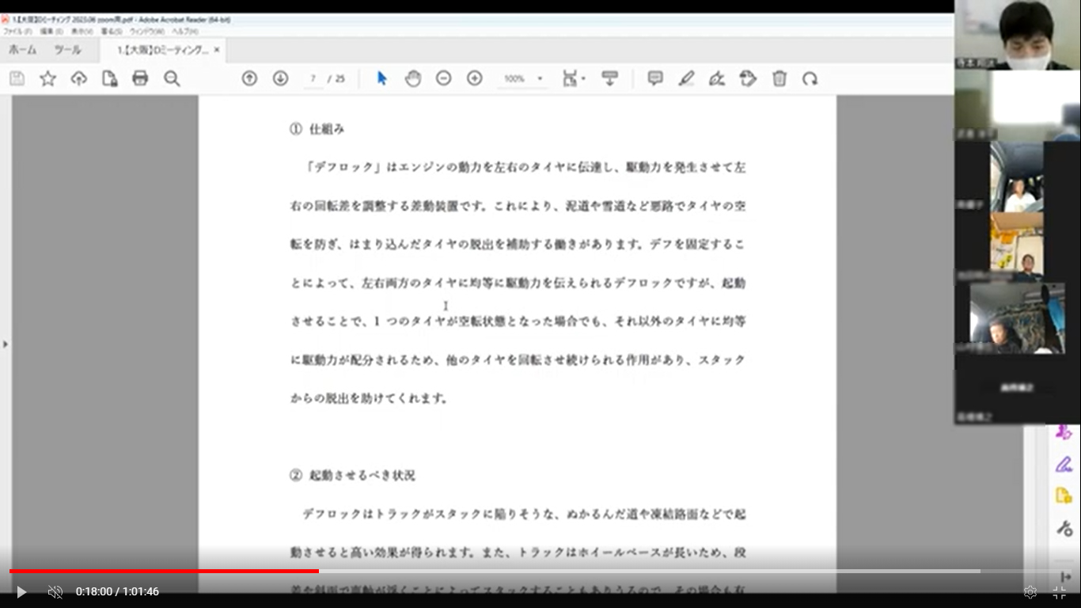The width and height of the screenshot is (1081, 608).
Task: Exit full screen video mode
Action: click(1059, 591)
